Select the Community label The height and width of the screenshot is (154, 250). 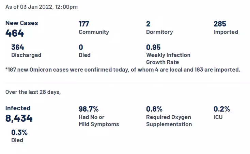pyautogui.click(x=94, y=32)
